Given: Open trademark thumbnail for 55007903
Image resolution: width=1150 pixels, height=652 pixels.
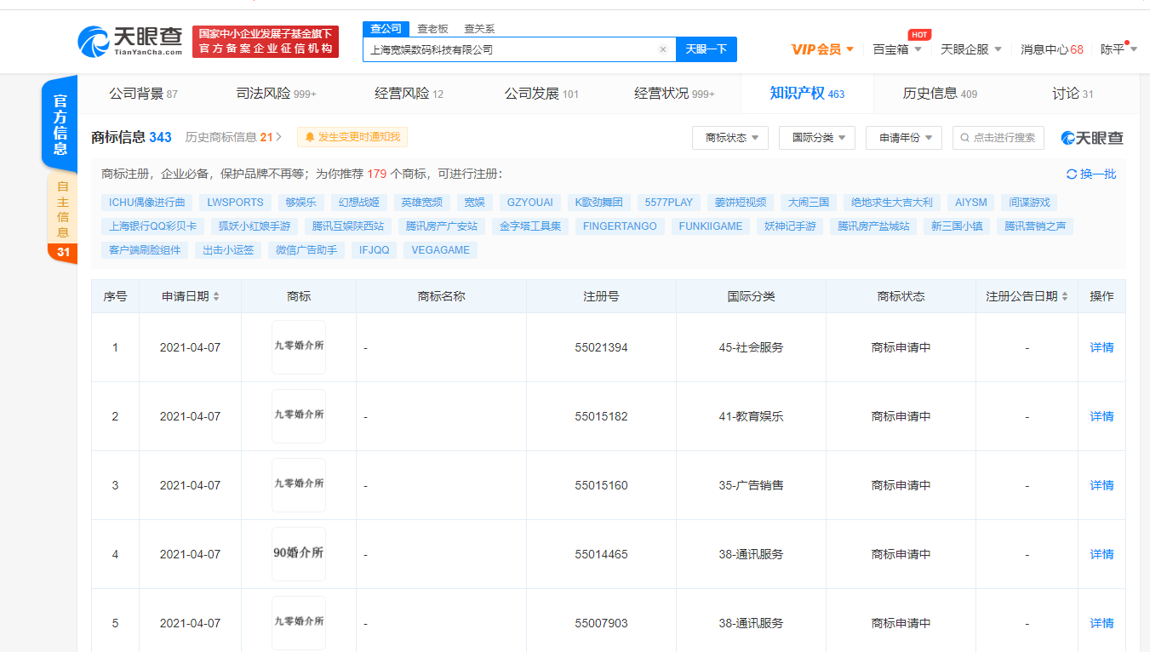Looking at the screenshot, I should tap(299, 623).
